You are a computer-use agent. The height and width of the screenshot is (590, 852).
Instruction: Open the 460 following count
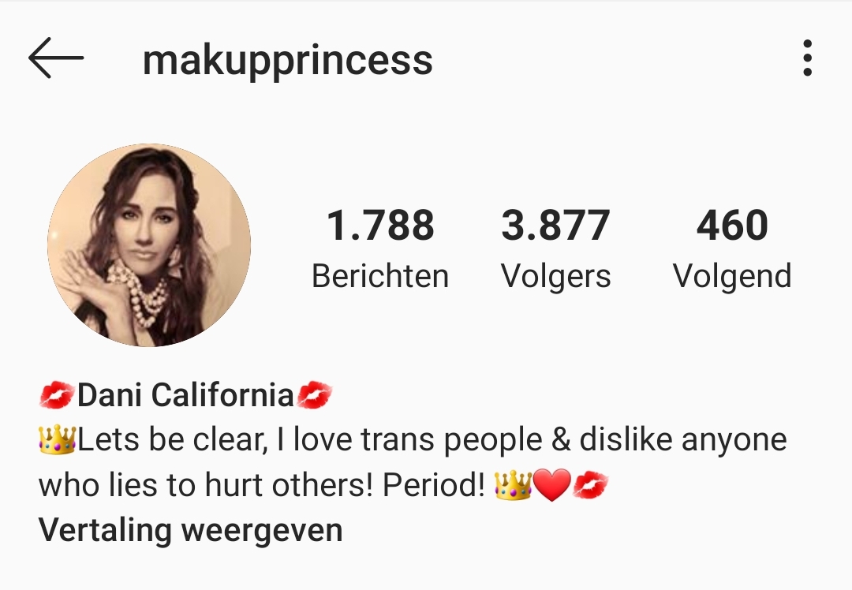[732, 225]
